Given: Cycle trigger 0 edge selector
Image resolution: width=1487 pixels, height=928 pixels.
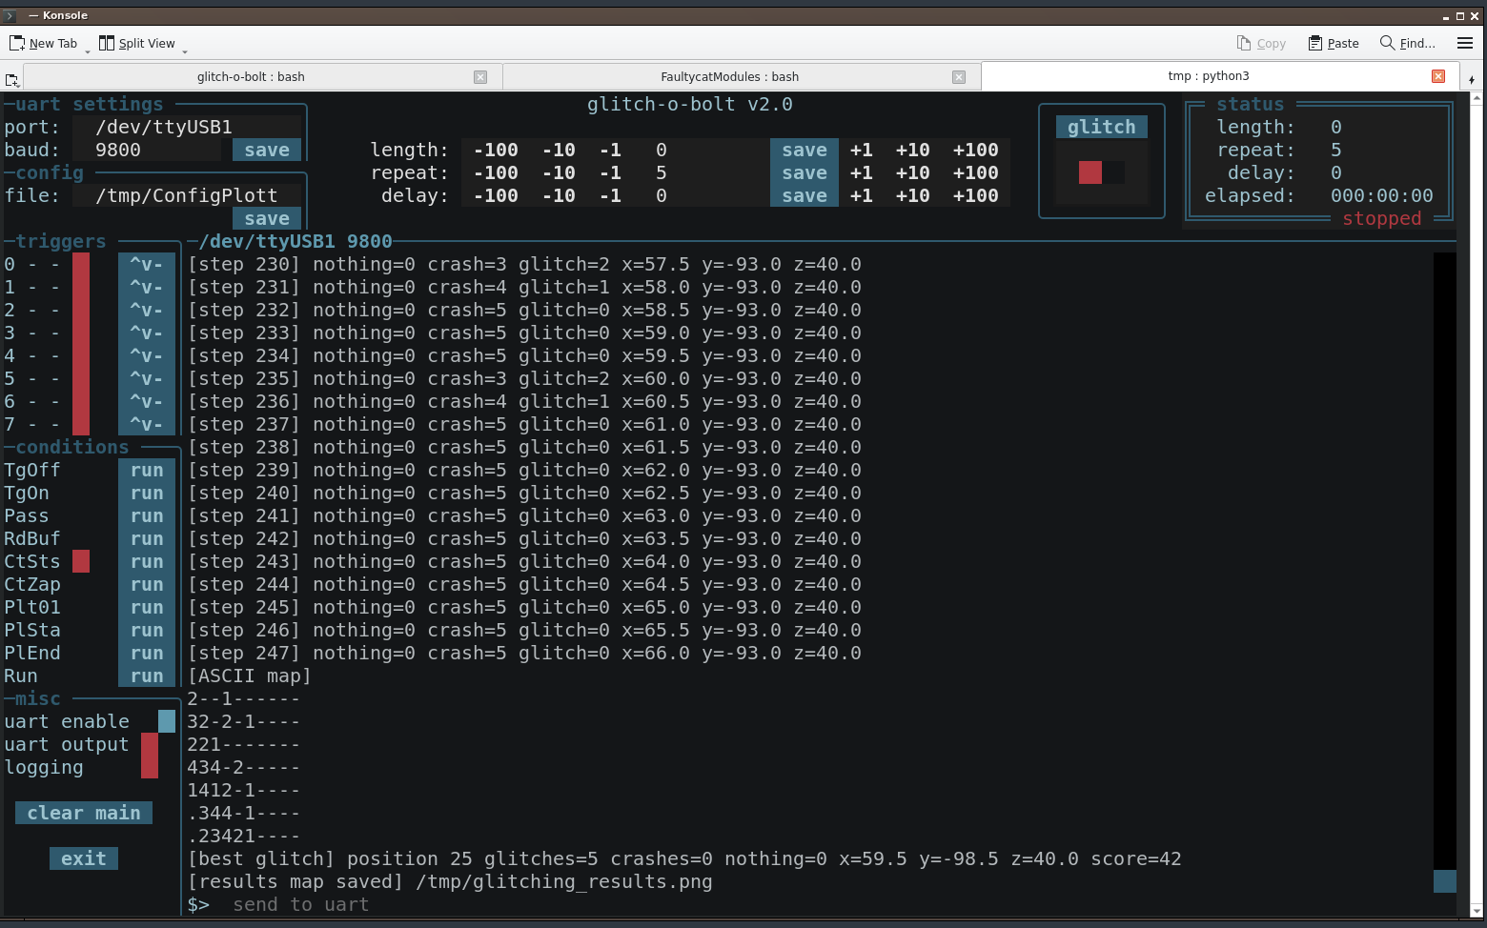Looking at the screenshot, I should click(x=146, y=264).
